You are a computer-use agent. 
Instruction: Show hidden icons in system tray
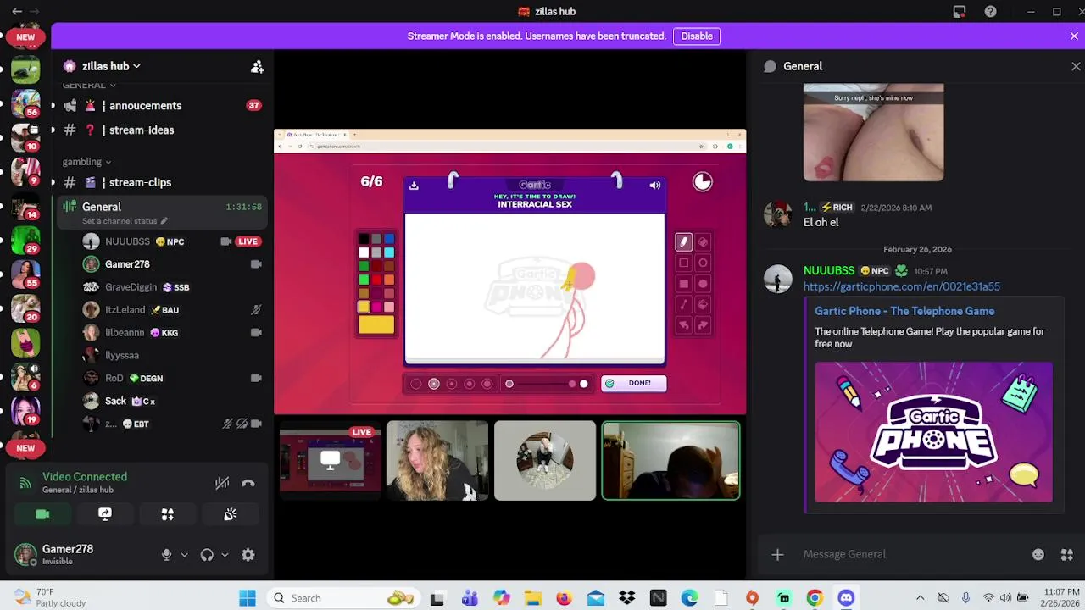pos(920,598)
